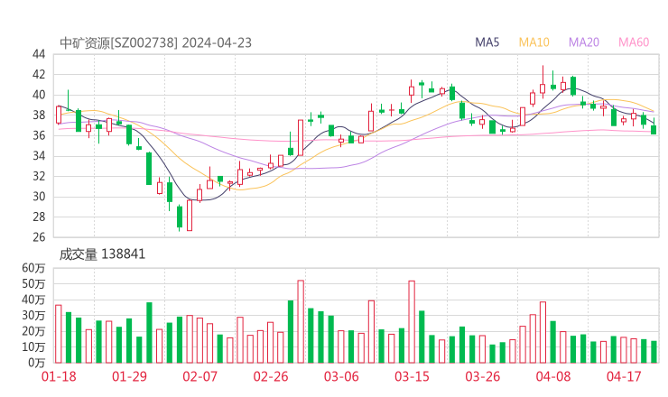
Task: Click the 28 price axis label
Action: [39, 217]
